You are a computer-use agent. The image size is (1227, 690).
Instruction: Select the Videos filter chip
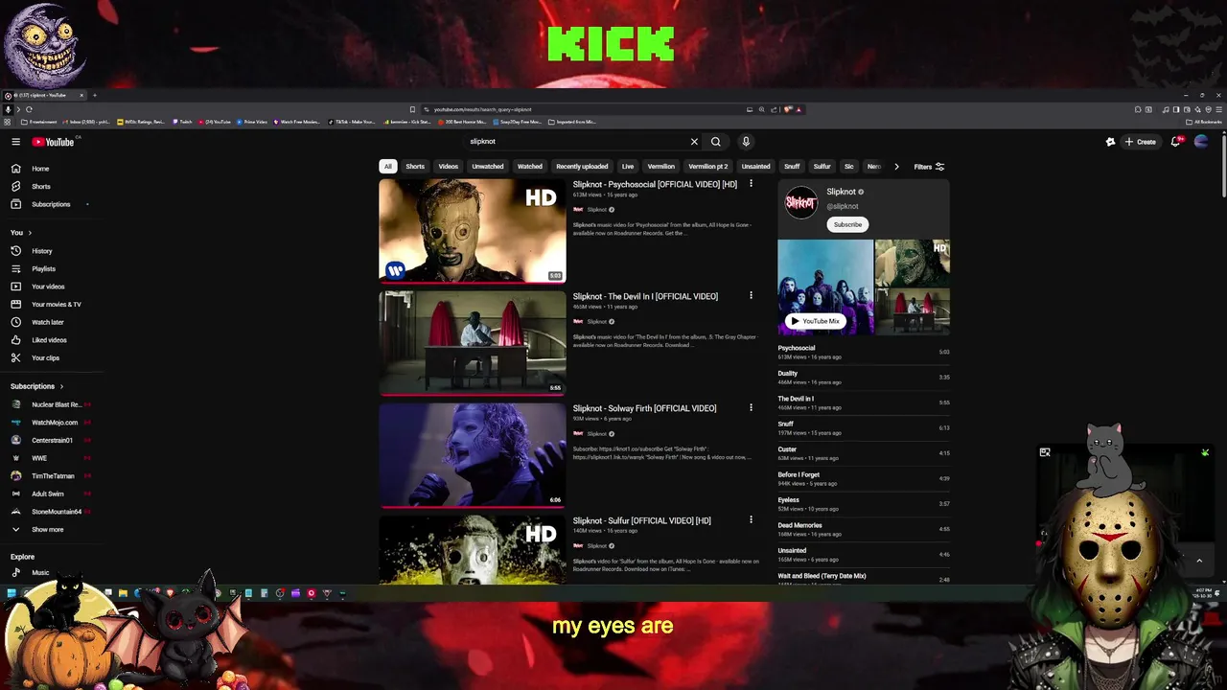click(449, 167)
